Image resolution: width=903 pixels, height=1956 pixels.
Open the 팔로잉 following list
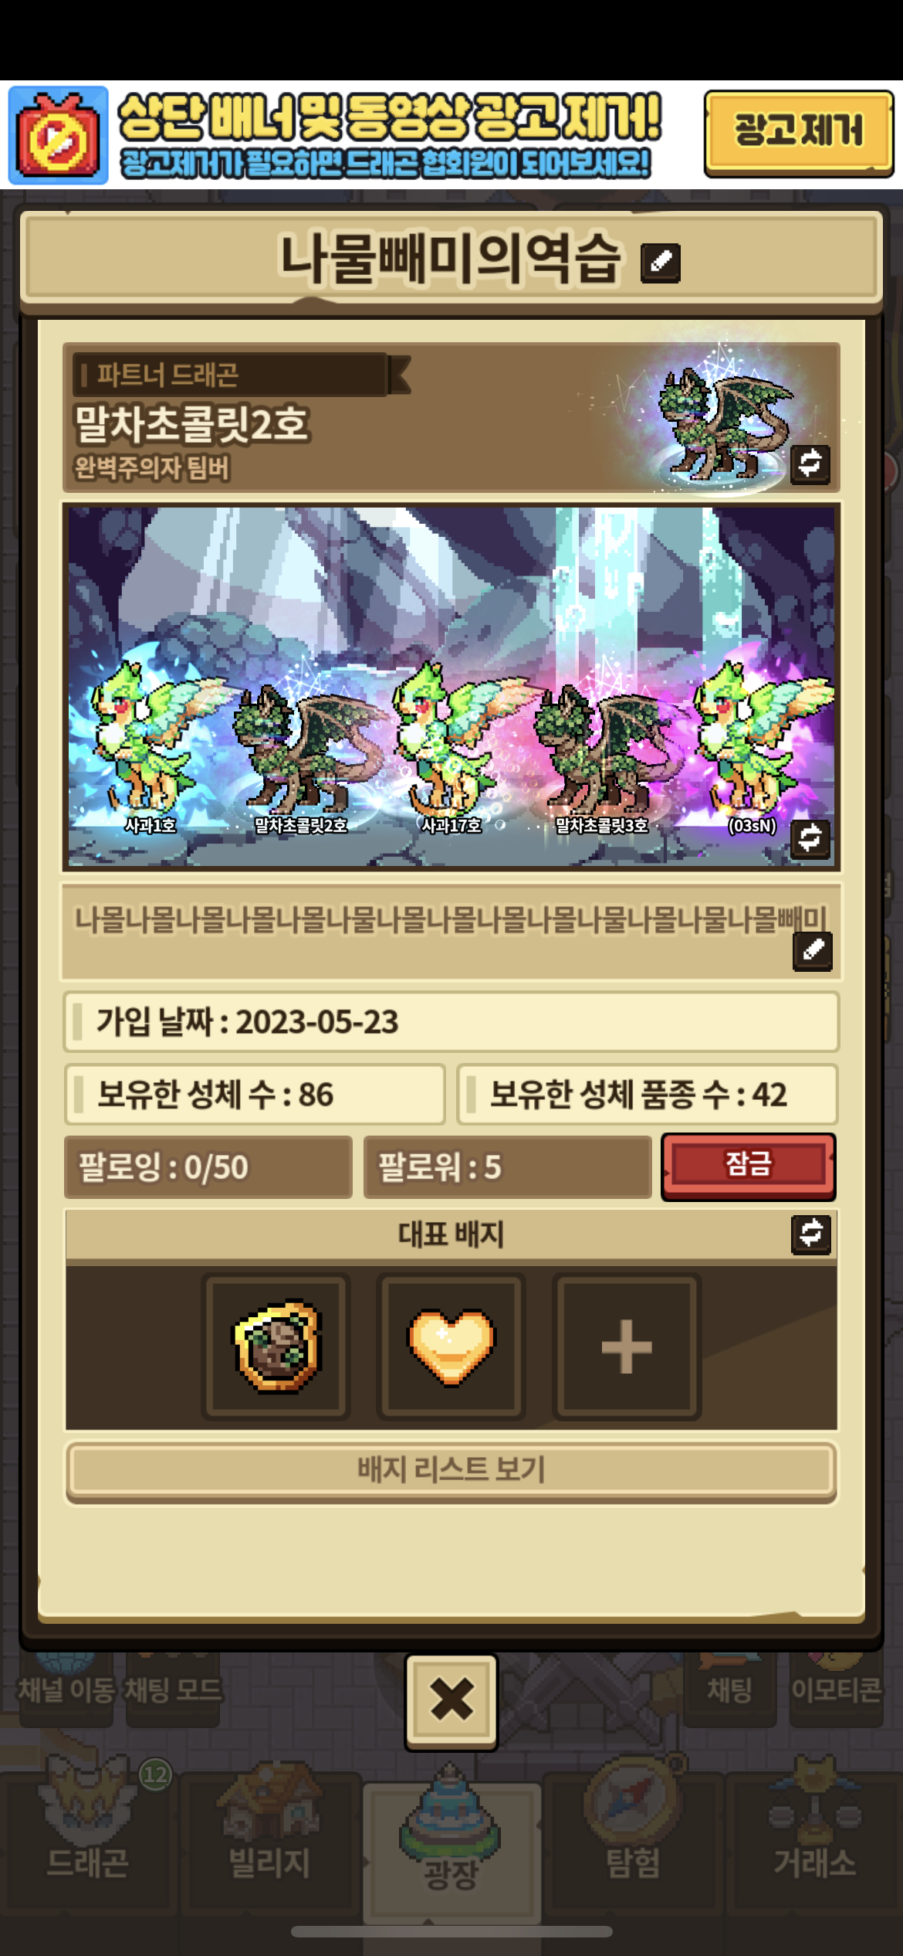(208, 1166)
